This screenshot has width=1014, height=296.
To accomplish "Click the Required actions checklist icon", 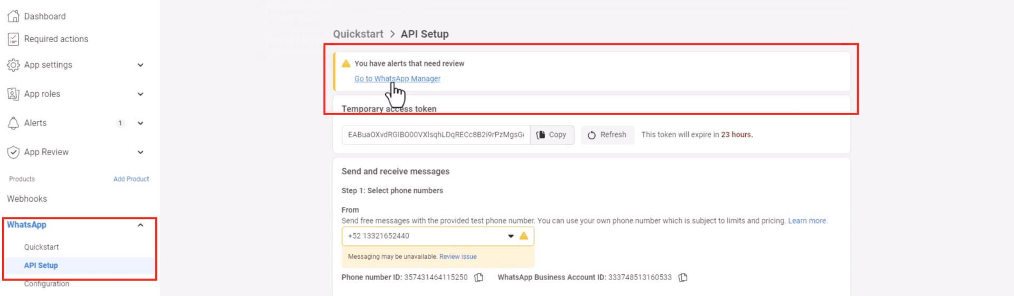I will click(13, 39).
